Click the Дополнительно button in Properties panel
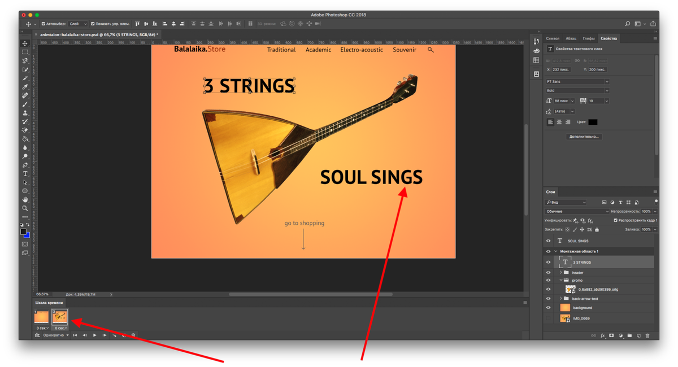Screen dimensions: 678x367 pyautogui.click(x=585, y=136)
